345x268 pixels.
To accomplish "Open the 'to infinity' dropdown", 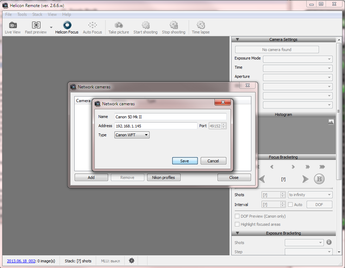I will coord(310,195).
